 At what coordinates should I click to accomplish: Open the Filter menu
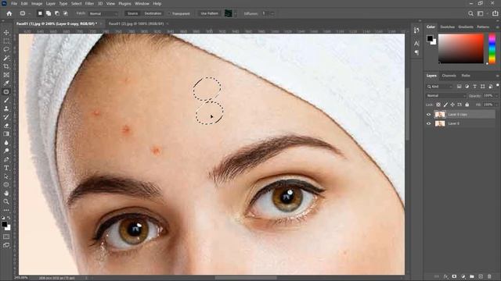(x=89, y=3)
